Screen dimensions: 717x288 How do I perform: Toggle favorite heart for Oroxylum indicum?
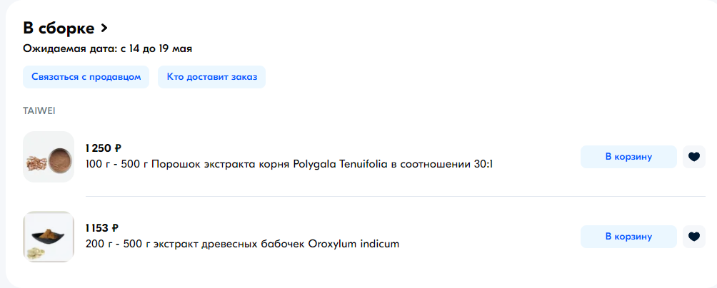pos(694,237)
